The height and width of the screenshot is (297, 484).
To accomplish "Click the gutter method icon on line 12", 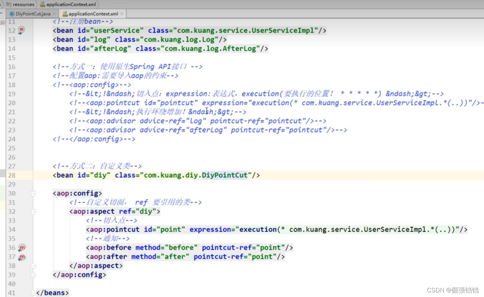I will [x=22, y=30].
